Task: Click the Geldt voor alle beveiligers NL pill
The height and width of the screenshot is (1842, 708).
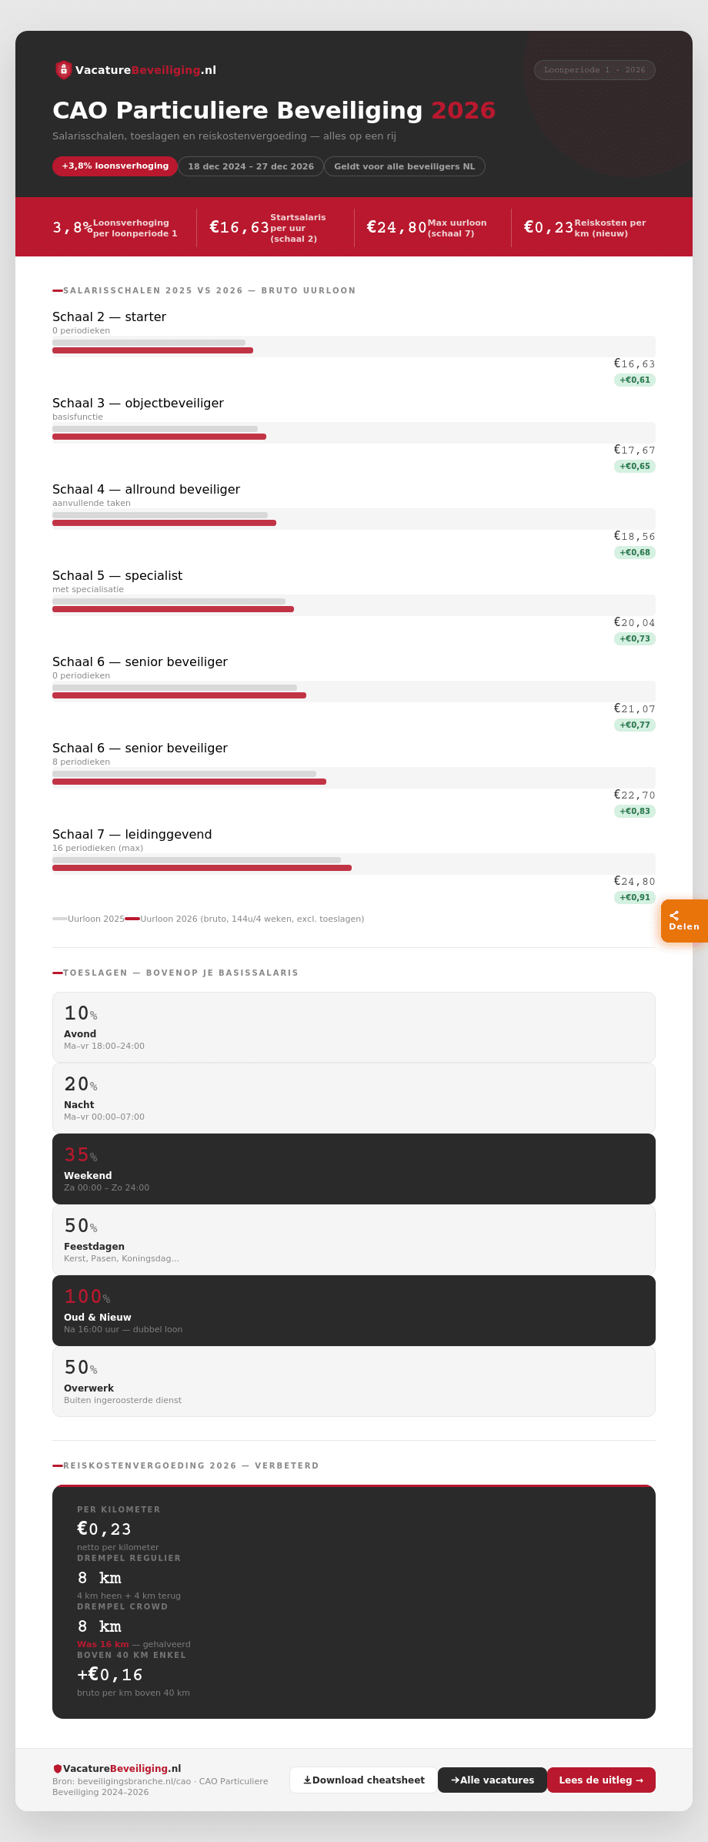Action: point(404,166)
